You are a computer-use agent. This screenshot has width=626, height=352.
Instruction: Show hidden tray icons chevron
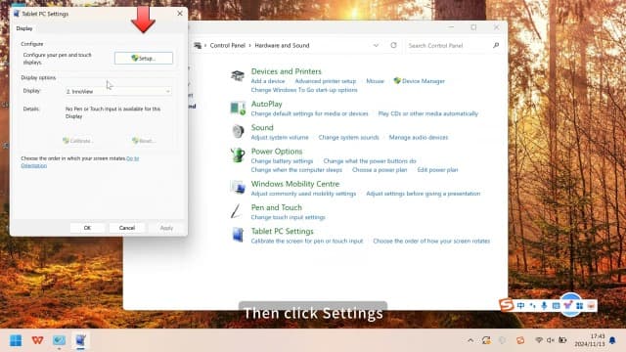click(470, 340)
